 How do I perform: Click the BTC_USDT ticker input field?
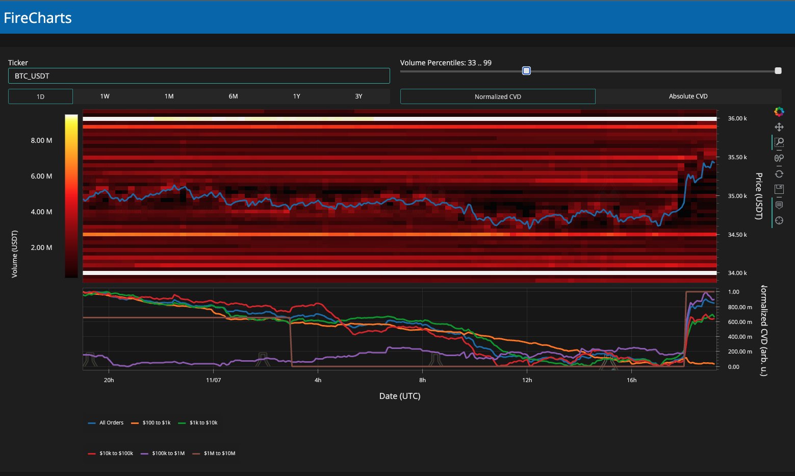click(199, 76)
